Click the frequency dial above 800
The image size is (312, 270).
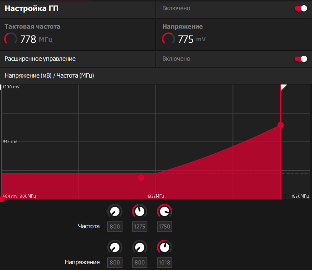[x=115, y=211]
